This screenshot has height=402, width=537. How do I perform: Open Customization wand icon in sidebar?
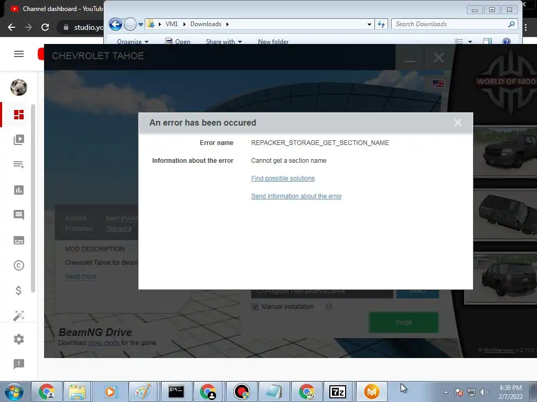pyautogui.click(x=19, y=316)
